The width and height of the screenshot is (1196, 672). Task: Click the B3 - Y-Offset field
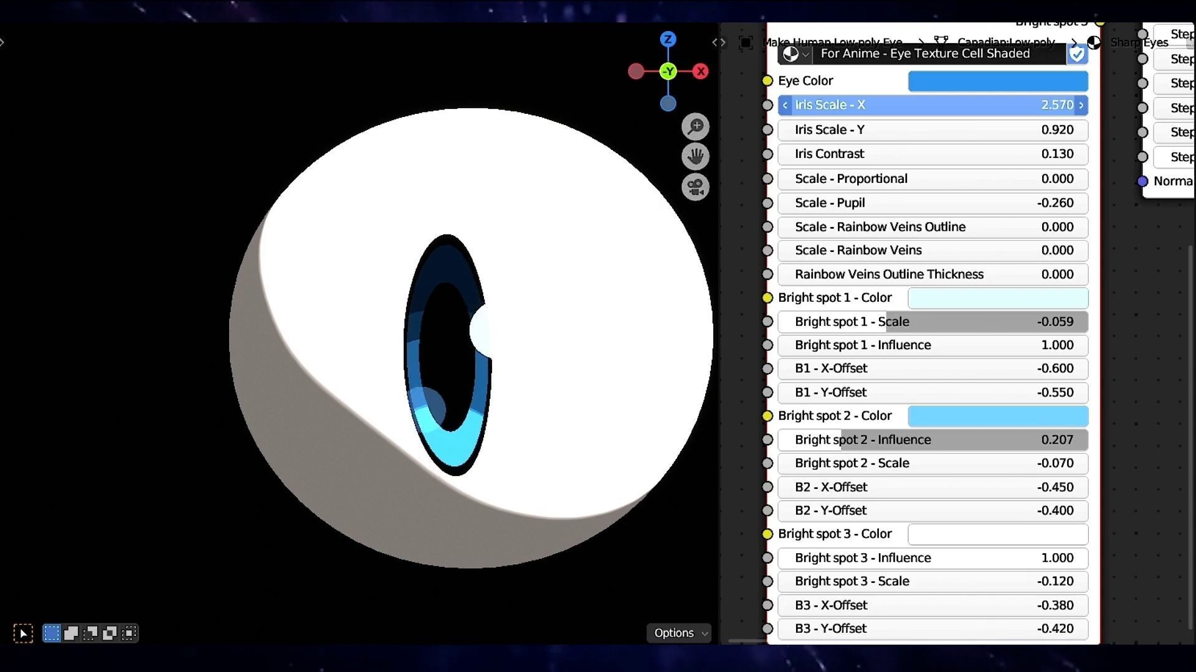933,629
